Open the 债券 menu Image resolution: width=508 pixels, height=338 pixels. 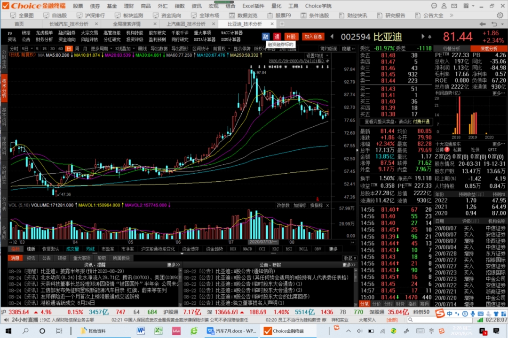95,6
